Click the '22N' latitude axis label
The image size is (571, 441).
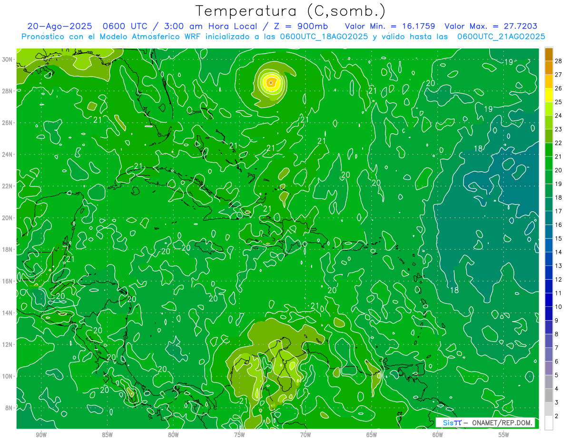coord(7,186)
